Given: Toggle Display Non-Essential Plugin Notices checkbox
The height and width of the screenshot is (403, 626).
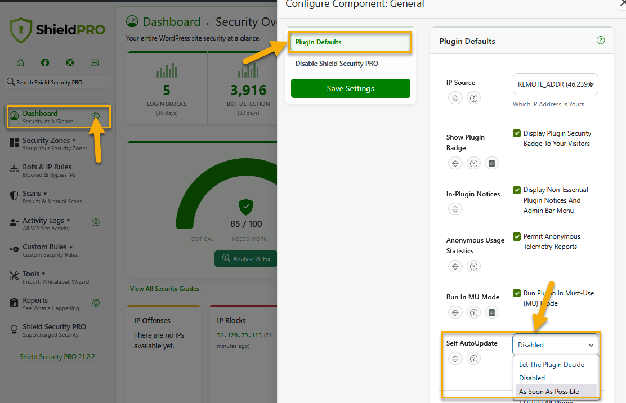Looking at the screenshot, I should (517, 190).
